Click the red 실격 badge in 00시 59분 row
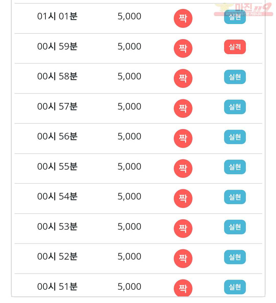This screenshot has width=276, height=303. pyautogui.click(x=235, y=47)
